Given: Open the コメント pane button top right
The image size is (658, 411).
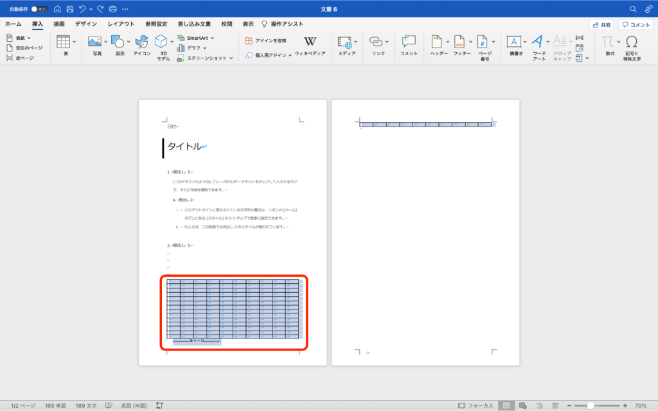Looking at the screenshot, I should point(636,25).
